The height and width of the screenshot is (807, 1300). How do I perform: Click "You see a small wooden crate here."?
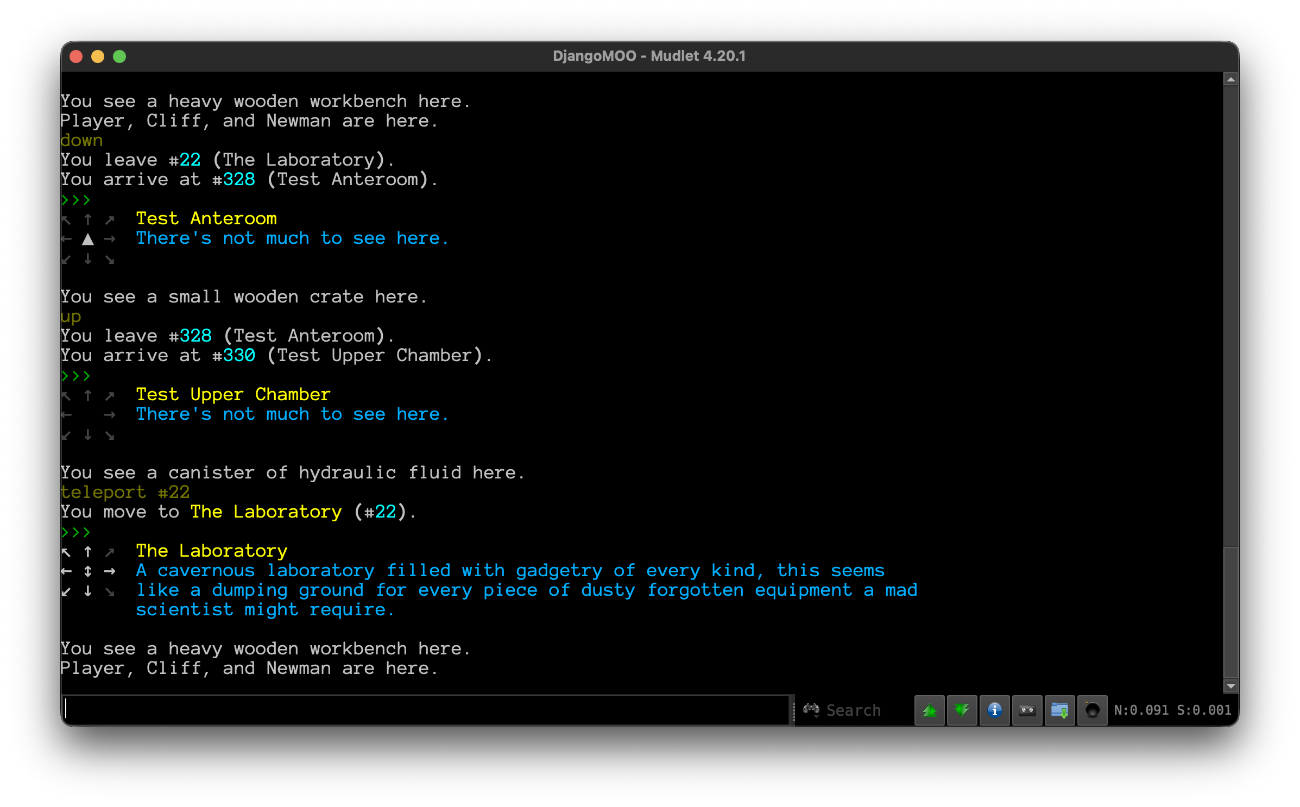point(244,297)
